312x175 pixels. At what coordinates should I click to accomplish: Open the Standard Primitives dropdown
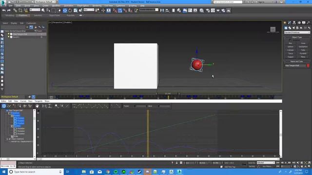coord(297,33)
